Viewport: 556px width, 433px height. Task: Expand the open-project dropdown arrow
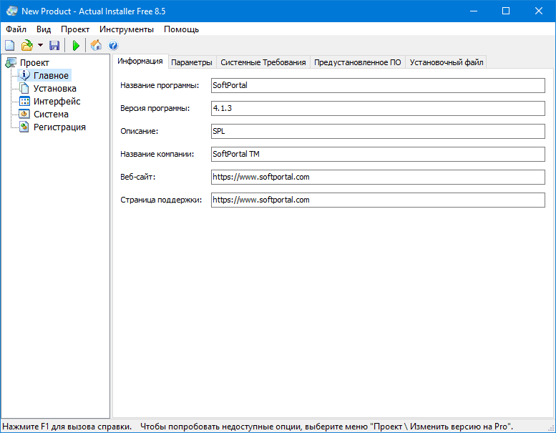click(40, 45)
